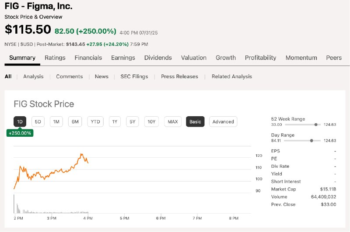Image resolution: width=350 pixels, height=232 pixels.
Task: Show Press Releases only
Action: [179, 76]
